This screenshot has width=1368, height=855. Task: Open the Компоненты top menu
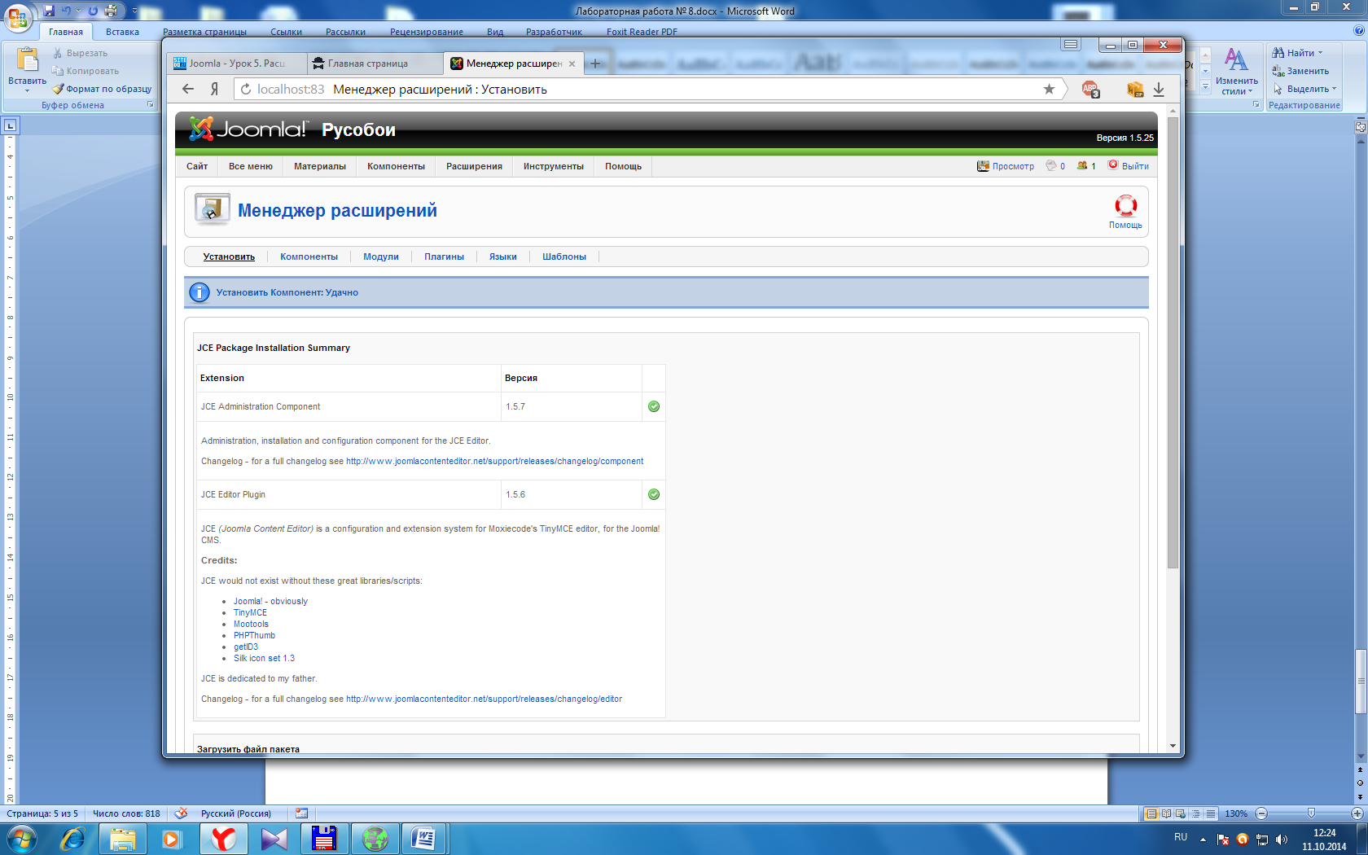click(396, 166)
